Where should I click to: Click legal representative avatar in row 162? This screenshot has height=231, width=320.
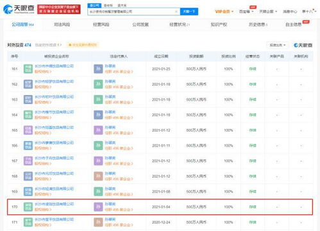(98, 84)
